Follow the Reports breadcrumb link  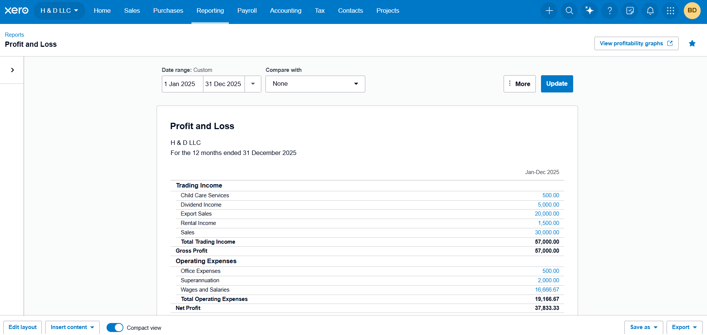click(14, 35)
